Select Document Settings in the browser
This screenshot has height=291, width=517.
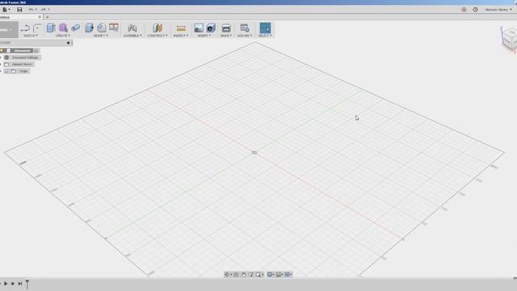tap(25, 57)
